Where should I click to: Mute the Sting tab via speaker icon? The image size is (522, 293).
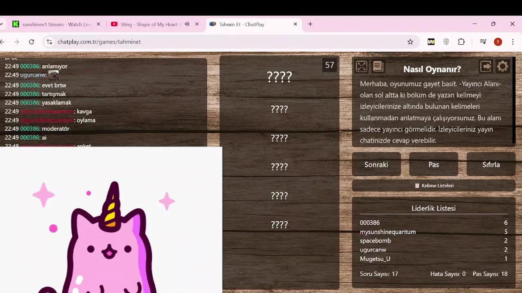[187, 24]
